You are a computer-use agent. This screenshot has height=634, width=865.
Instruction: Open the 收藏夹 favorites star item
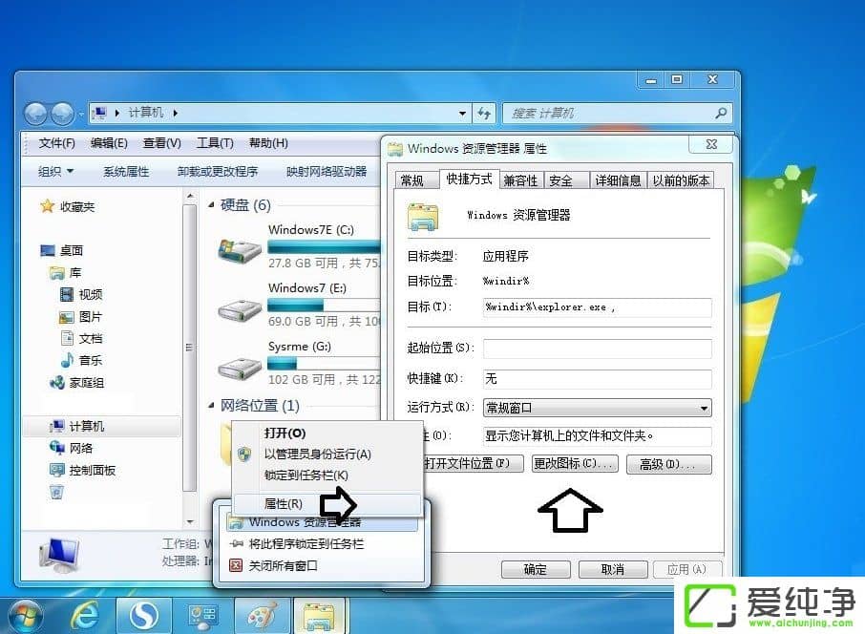pos(67,207)
